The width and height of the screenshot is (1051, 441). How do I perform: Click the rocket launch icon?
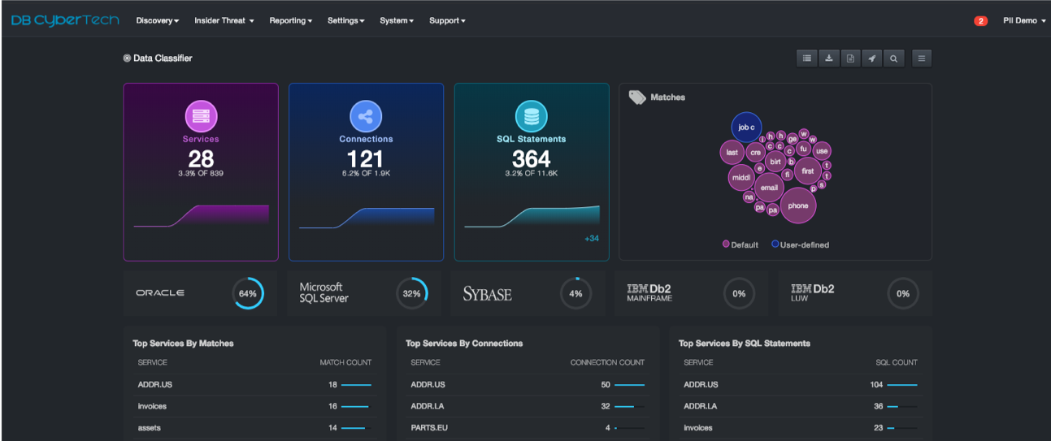871,58
